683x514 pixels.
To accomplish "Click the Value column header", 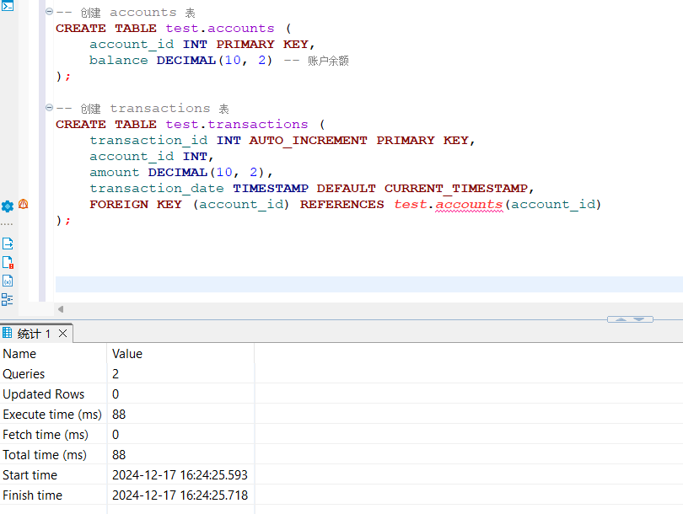I will 127,354.
